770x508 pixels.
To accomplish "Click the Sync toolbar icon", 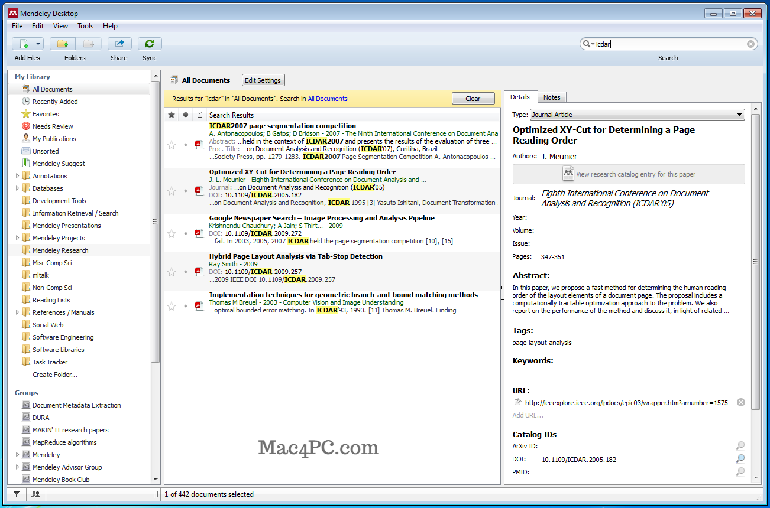I will pyautogui.click(x=150, y=44).
